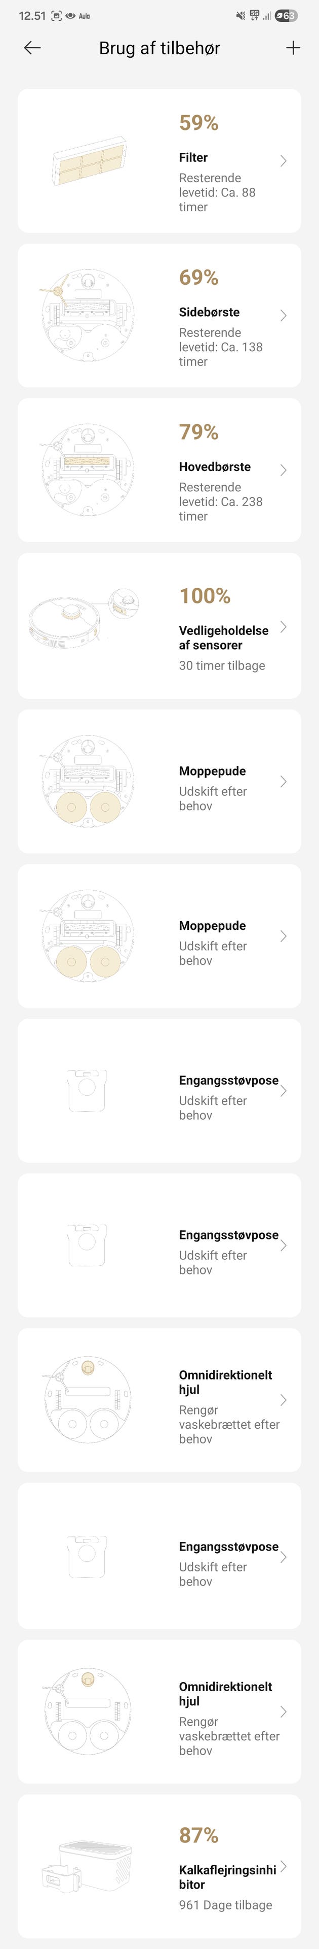Tap the plus icon to add accessory
Viewport: 319px width, 1949px height.
293,48
